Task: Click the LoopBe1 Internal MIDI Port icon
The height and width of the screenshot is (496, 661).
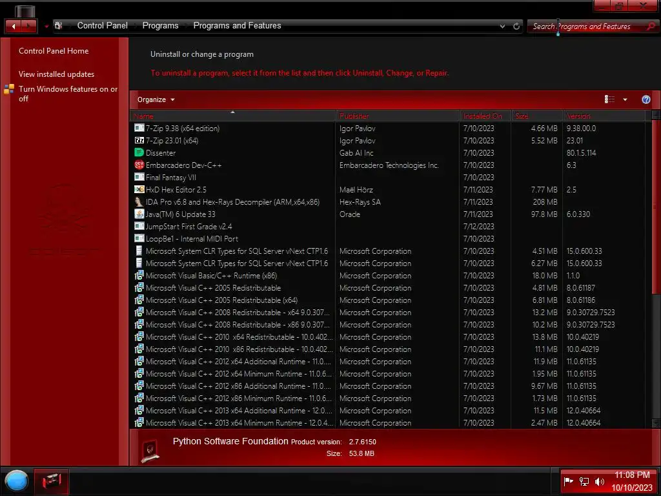Action: point(139,238)
